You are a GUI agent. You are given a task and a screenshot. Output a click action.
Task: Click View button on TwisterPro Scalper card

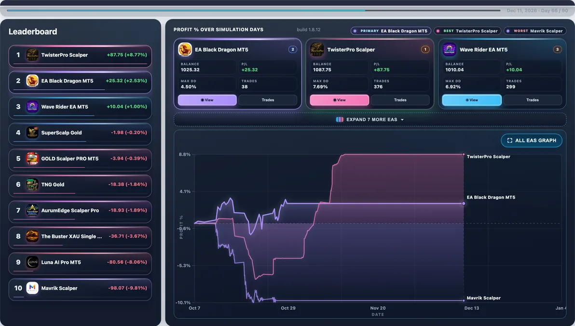(340, 100)
